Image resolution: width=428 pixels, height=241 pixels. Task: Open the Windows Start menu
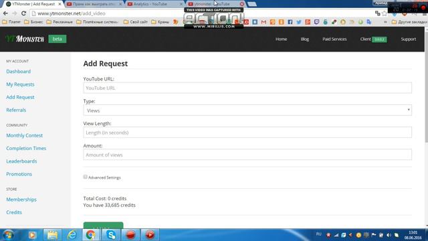pyautogui.click(x=8, y=235)
